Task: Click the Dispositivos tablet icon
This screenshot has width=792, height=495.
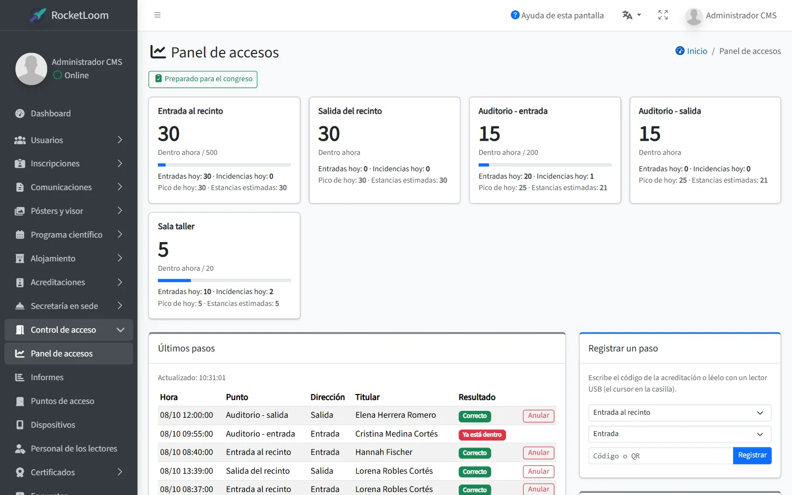Action: [20, 425]
